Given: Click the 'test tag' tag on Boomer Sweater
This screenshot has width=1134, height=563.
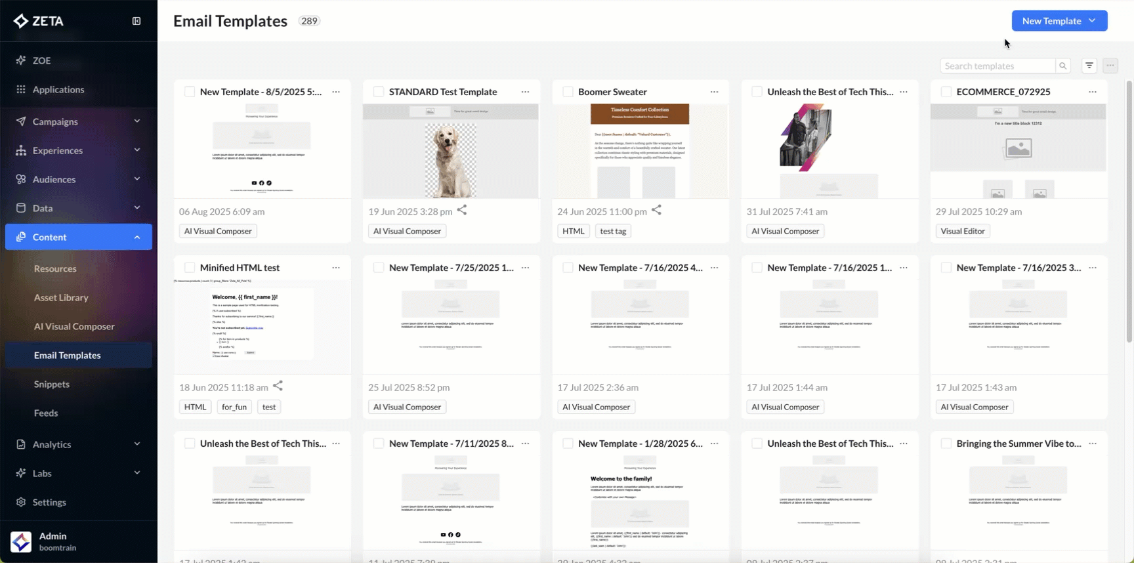Looking at the screenshot, I should pyautogui.click(x=613, y=231).
